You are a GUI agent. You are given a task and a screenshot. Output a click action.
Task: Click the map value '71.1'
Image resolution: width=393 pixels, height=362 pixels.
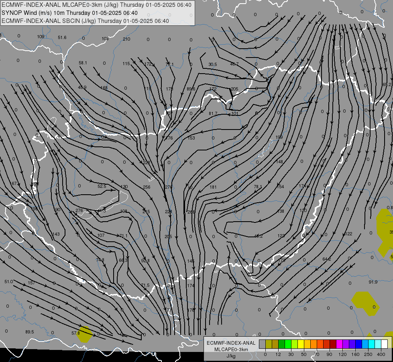[x=123, y=236]
